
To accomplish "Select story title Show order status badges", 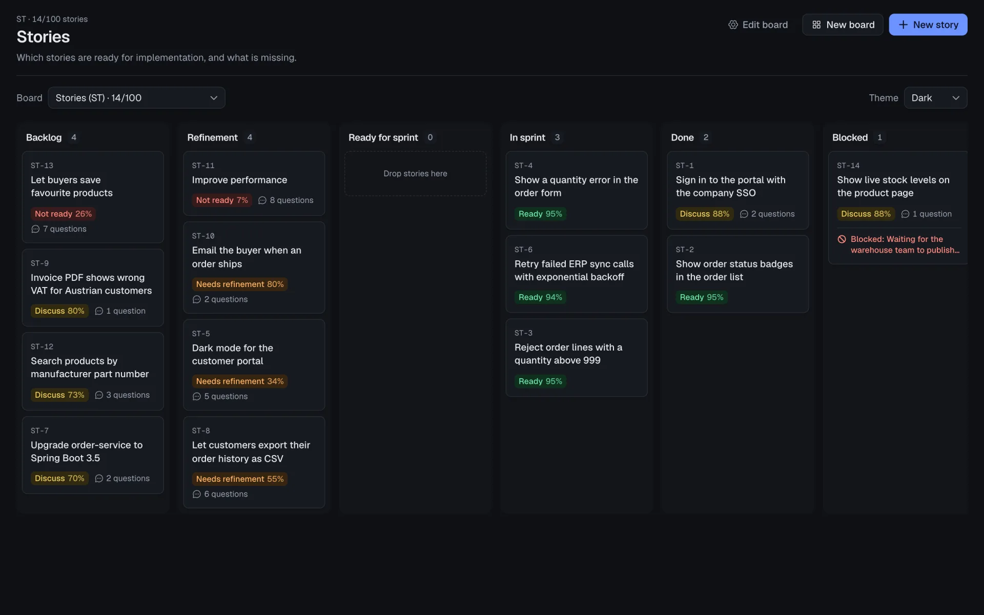I will tap(734, 271).
